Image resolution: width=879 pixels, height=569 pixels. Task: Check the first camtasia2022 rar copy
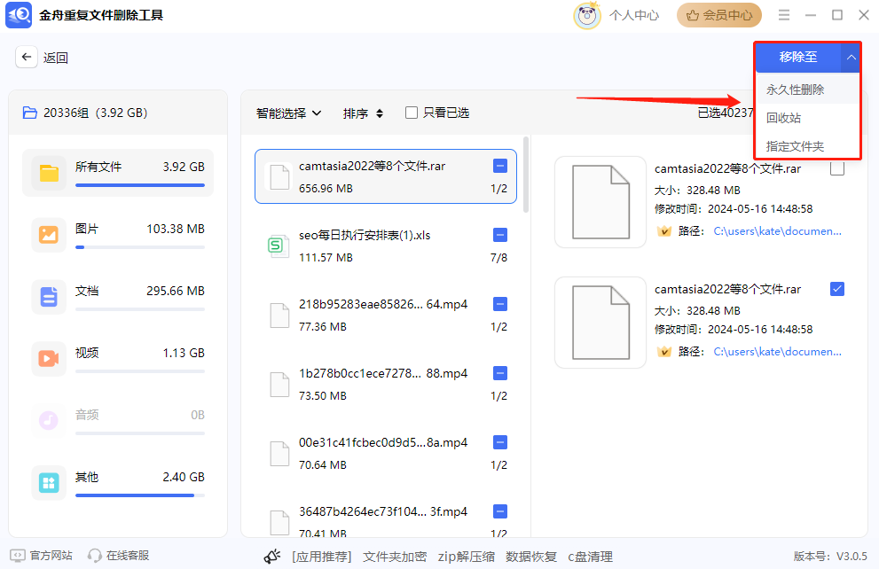click(837, 168)
